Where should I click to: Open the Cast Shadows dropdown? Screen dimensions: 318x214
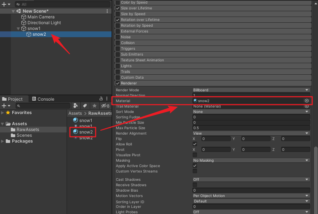point(251,179)
